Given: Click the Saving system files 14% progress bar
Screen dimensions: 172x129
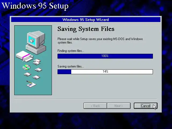Looking at the screenshot, I should pos(105,72).
